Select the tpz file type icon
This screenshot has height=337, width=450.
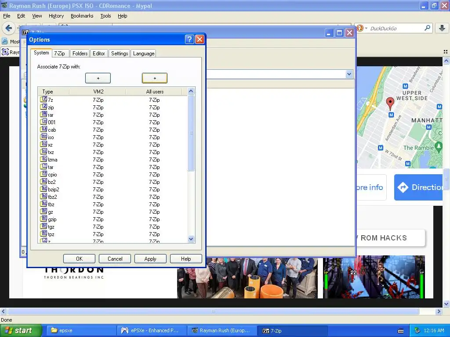click(44, 233)
